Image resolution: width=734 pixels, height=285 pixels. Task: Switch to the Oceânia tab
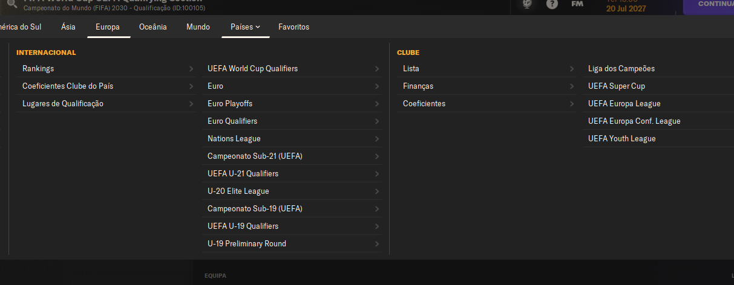(152, 27)
